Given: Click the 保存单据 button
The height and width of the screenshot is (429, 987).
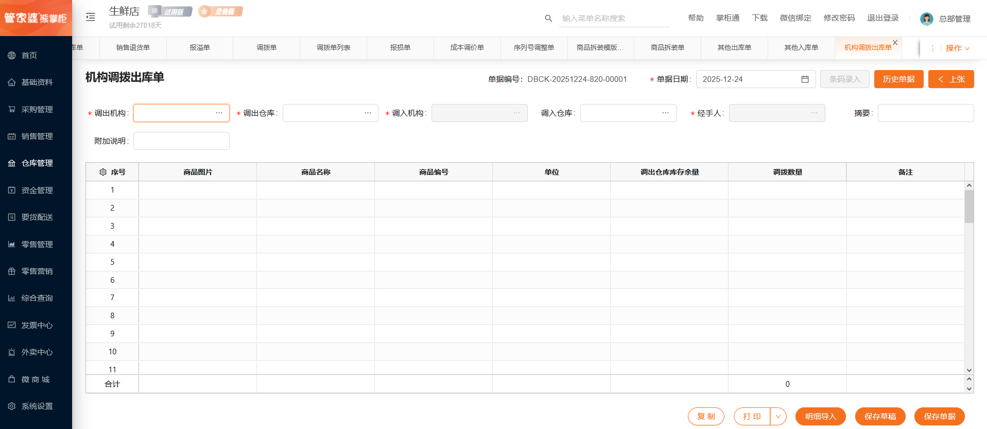Looking at the screenshot, I should click(940, 416).
